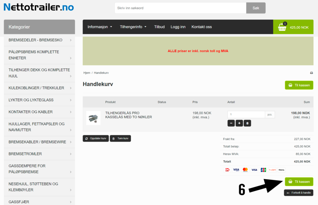The width and height of the screenshot is (318, 205).
Task: Click the top Til kassen button
Action: click(x=299, y=85)
